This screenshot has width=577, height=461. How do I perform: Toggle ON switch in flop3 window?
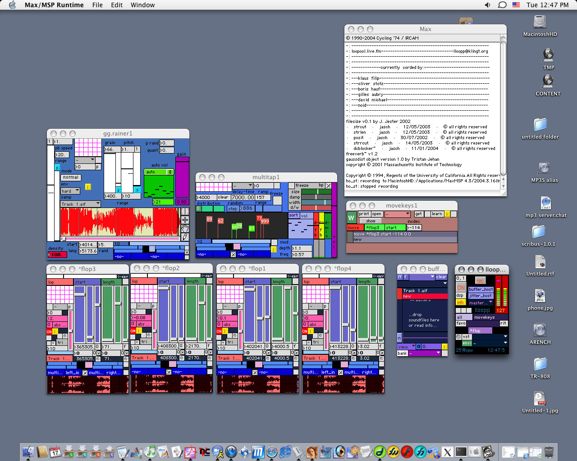point(49,332)
